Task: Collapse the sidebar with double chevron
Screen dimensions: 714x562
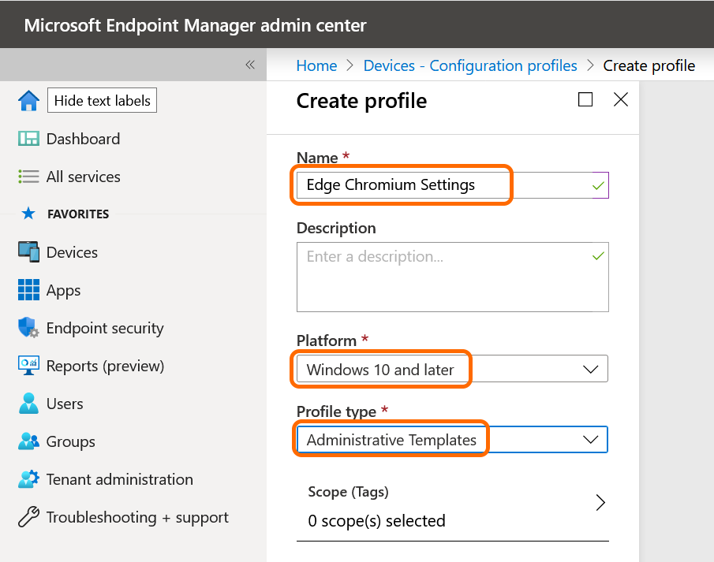Action: pyautogui.click(x=250, y=65)
